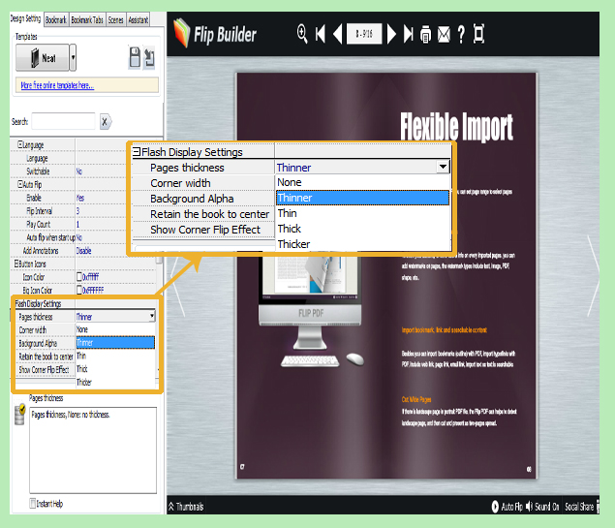Choose None in left panel thickness list
This screenshot has width=615, height=528.
[x=115, y=329]
